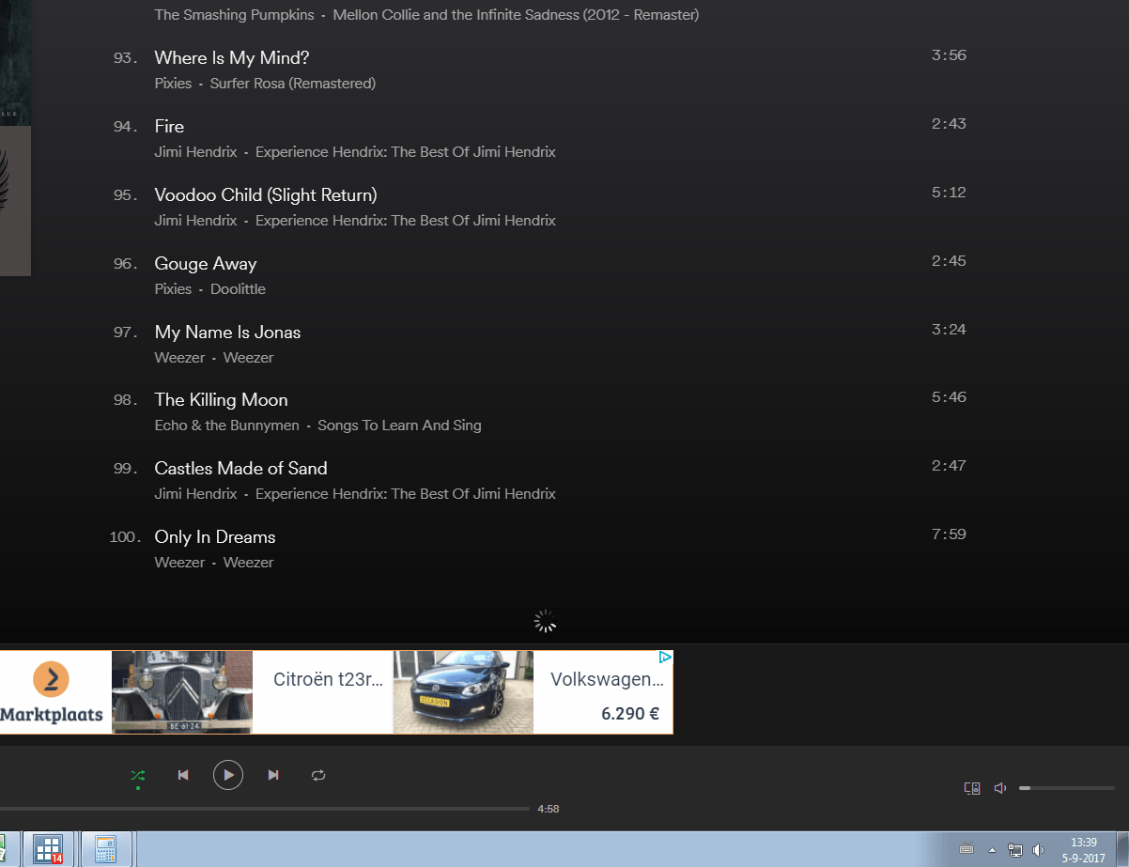1129x867 pixels.
Task: Select the song The Killing Moon
Action: coord(221,400)
